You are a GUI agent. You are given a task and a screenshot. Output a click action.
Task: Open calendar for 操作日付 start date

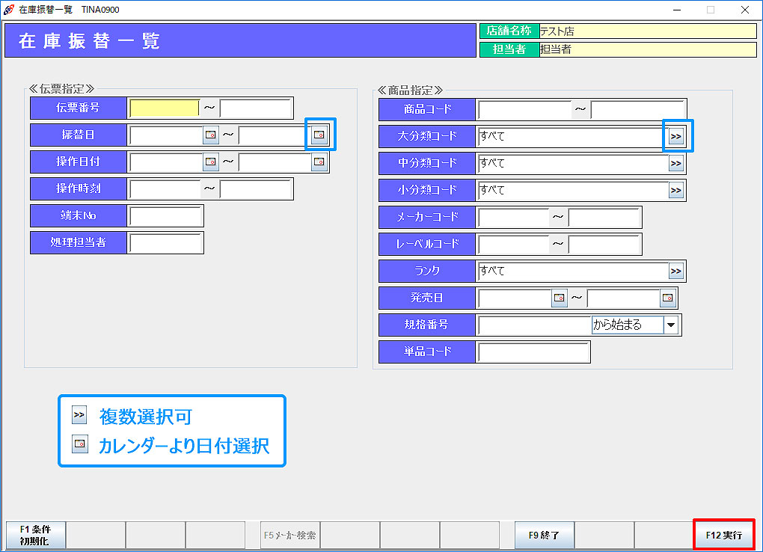210,162
